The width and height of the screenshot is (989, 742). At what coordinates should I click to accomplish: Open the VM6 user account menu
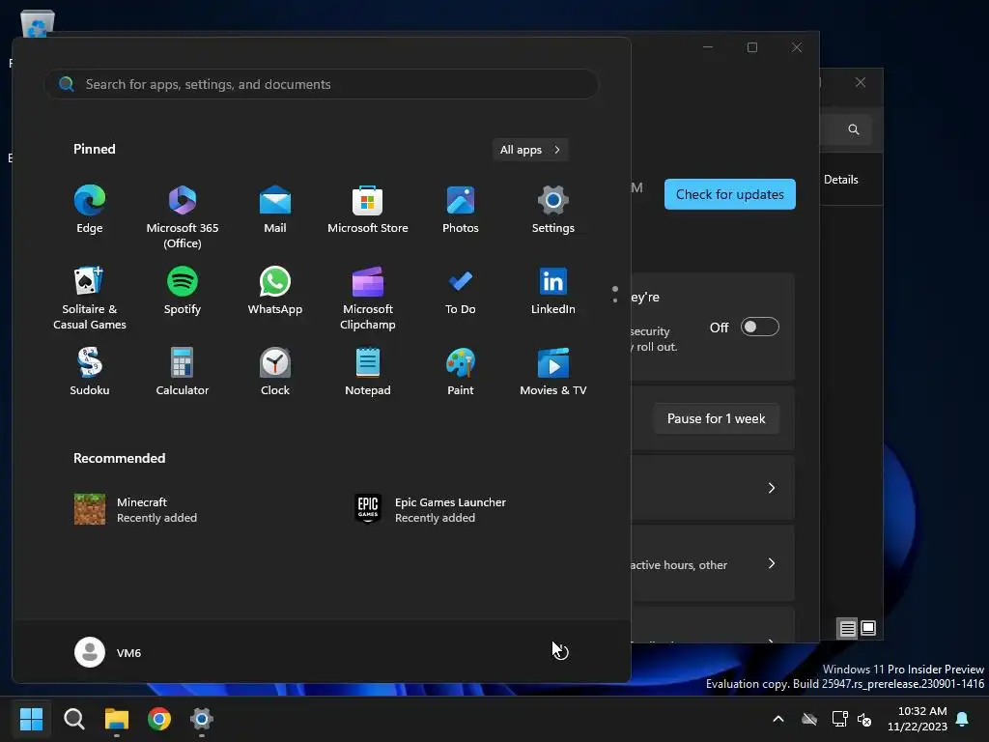(x=108, y=652)
